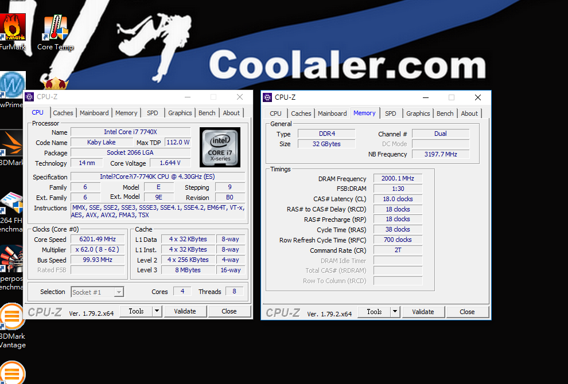Image resolution: width=568 pixels, height=384 pixels.
Task: Click the Intel Core i7 X-series logo
Action: 220,147
